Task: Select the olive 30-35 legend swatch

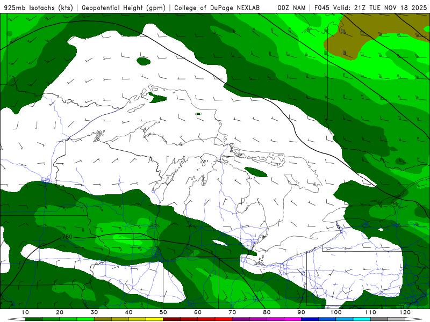Action: pos(103,319)
